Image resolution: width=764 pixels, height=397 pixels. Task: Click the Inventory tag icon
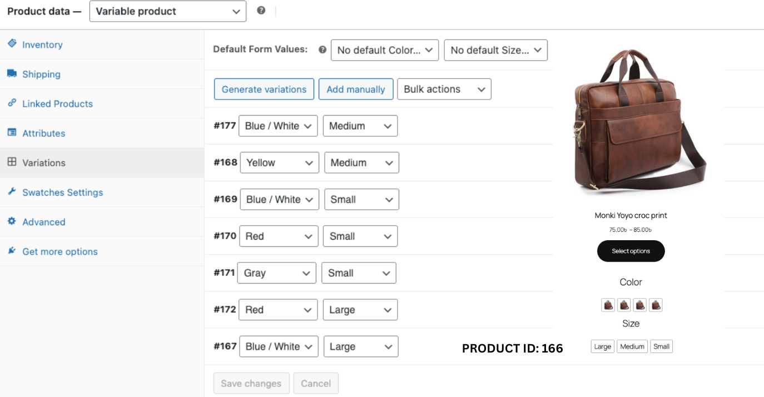point(12,43)
